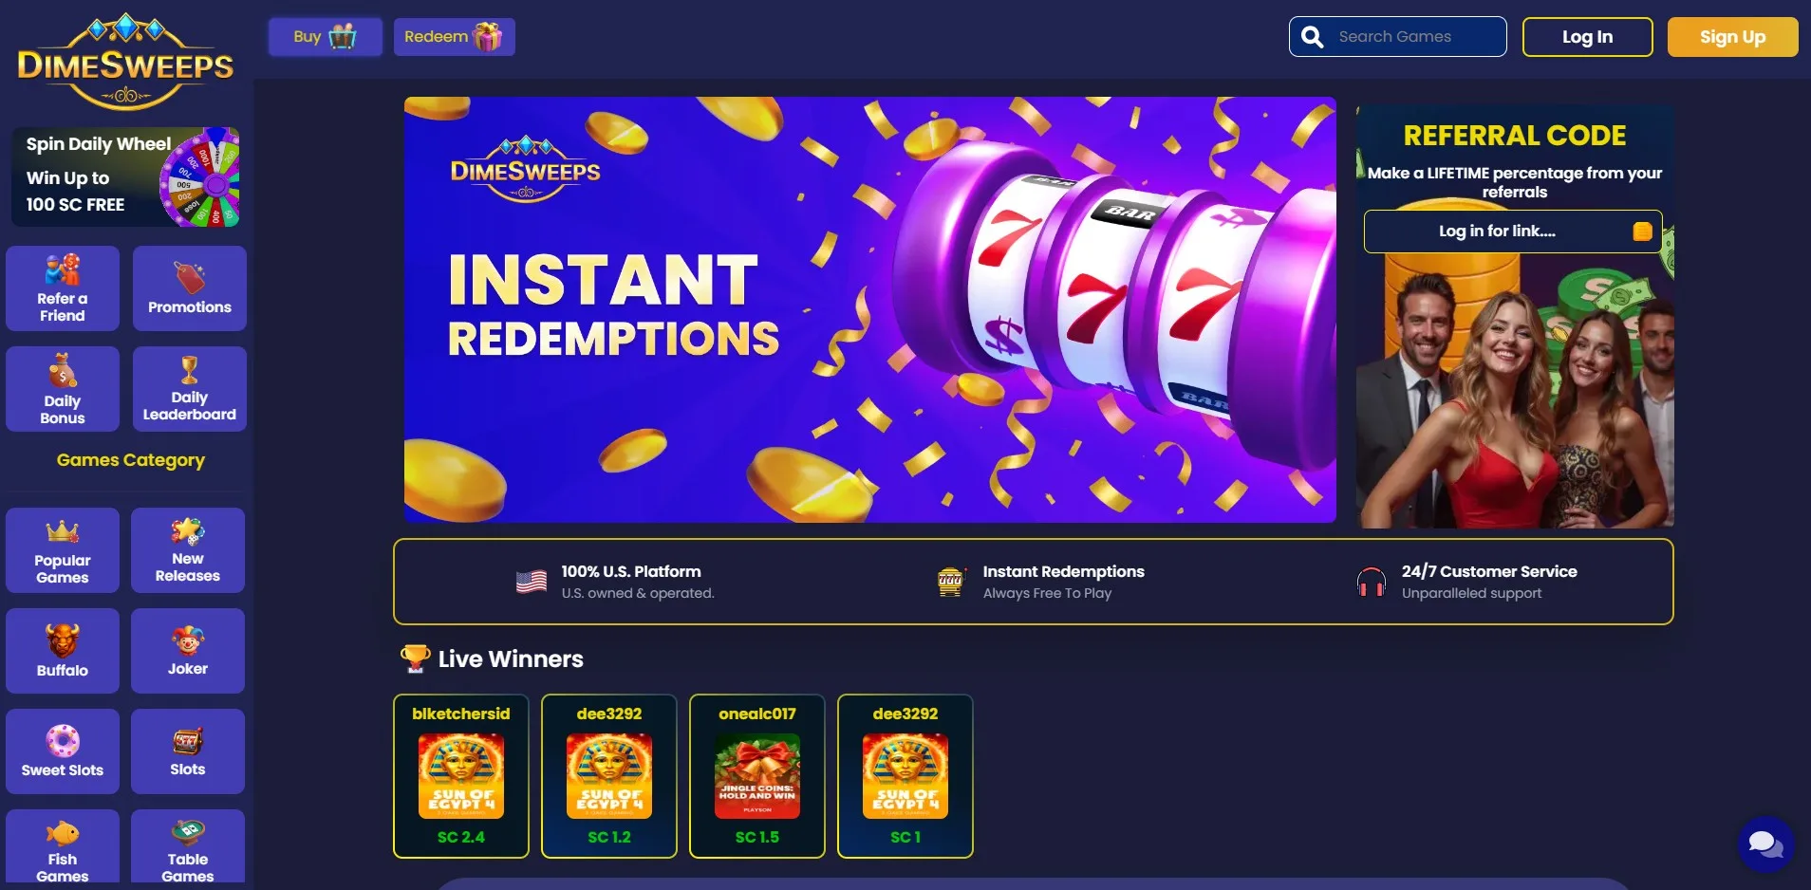
Task: Open the Refer a Friend tile
Action: (63, 288)
